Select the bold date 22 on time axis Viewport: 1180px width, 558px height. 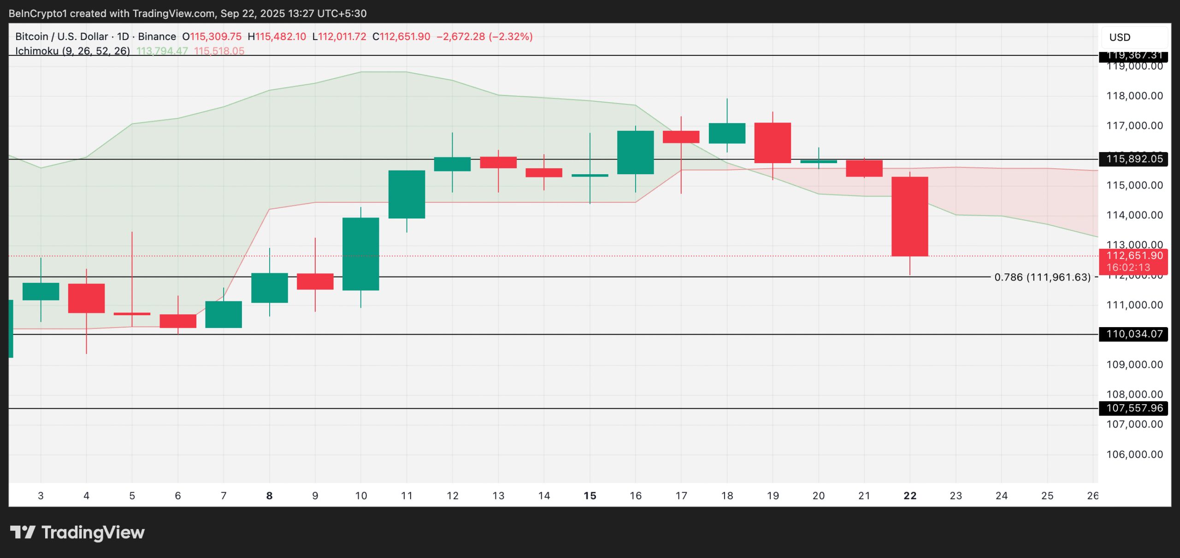pos(909,495)
